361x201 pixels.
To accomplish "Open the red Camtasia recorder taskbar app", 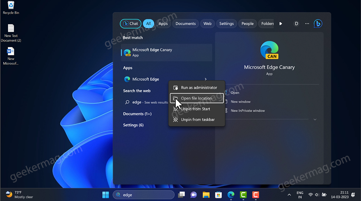I will (x=256, y=195).
